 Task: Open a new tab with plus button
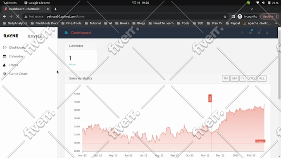pyautogui.click(x=55, y=9)
